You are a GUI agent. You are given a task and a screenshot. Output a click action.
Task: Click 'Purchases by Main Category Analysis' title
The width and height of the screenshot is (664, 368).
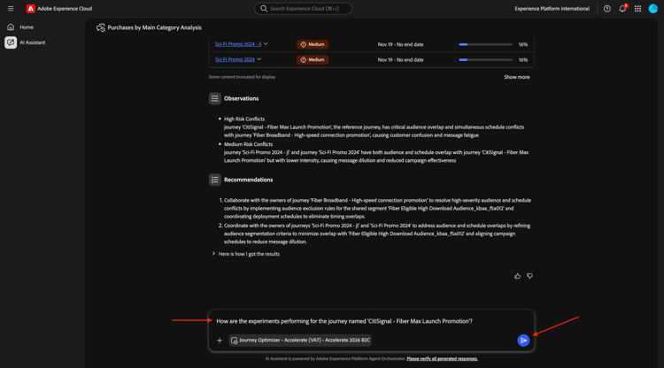tap(155, 27)
